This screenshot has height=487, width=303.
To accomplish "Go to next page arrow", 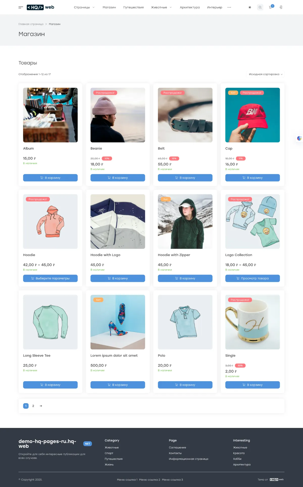I will [41, 406].
